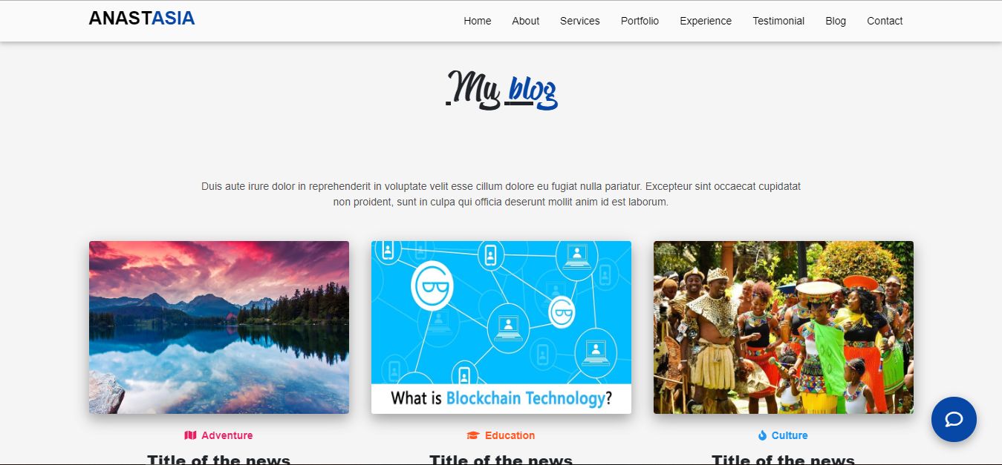This screenshot has width=1002, height=465.
Task: Open the Education category label
Action: (510, 435)
